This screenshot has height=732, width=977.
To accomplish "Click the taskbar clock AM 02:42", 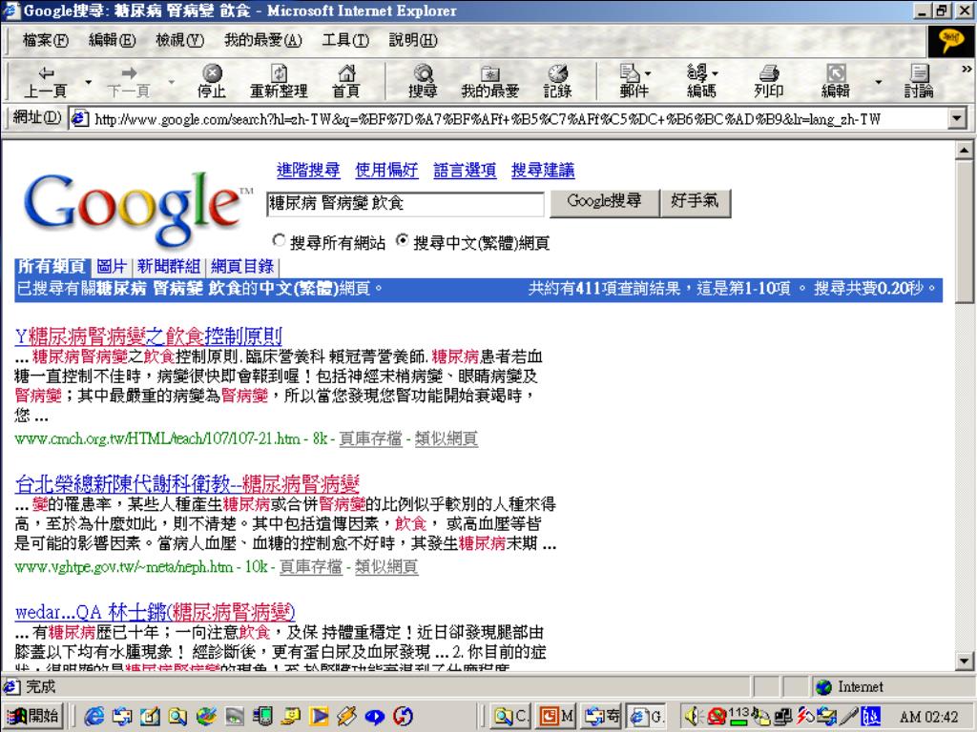I will 929,717.
